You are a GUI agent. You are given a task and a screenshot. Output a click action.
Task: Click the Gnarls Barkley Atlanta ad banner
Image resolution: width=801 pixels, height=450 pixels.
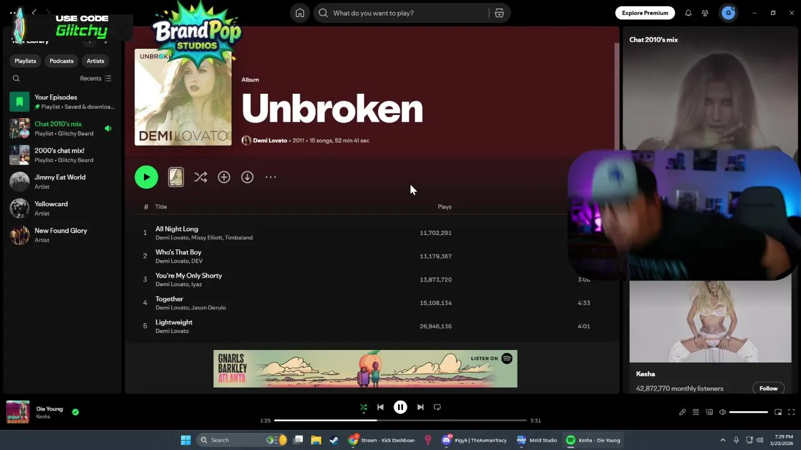(x=365, y=369)
